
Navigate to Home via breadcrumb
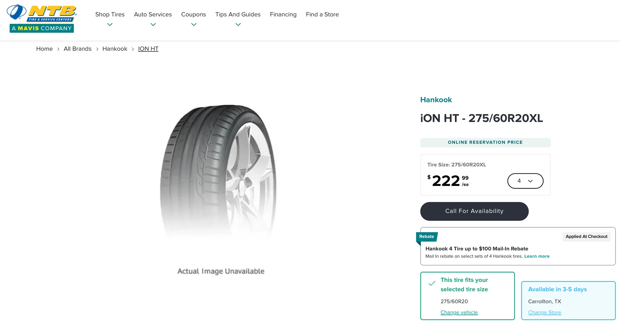tap(44, 49)
